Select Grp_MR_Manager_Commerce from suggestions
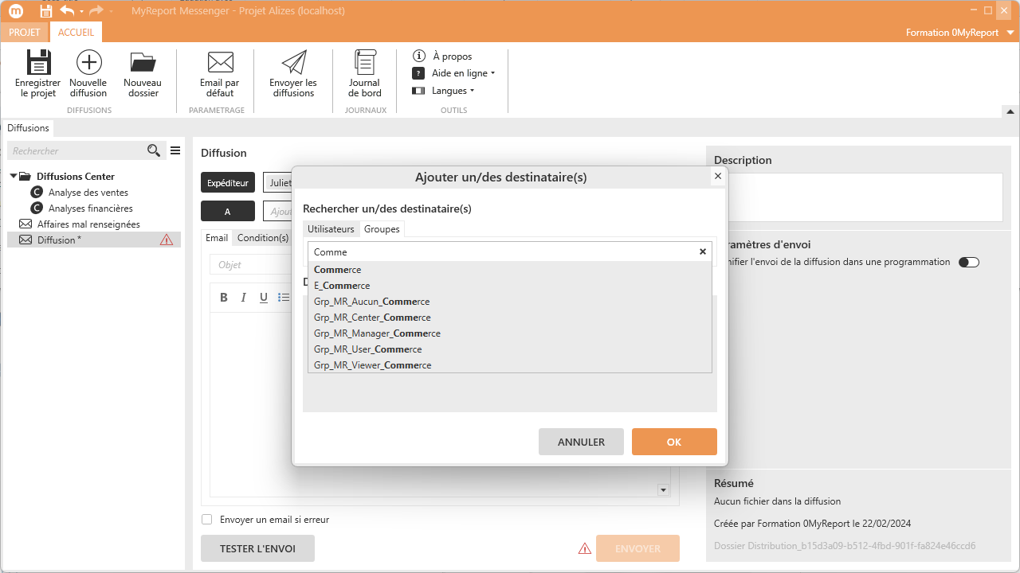Image resolution: width=1020 pixels, height=573 pixels. (x=377, y=333)
